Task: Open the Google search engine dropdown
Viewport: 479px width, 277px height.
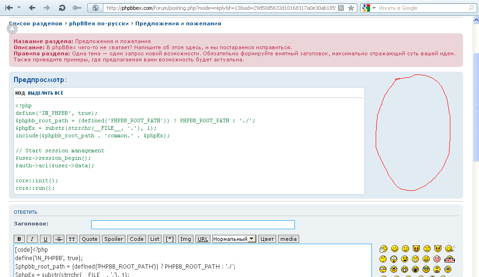Action: pos(367,8)
